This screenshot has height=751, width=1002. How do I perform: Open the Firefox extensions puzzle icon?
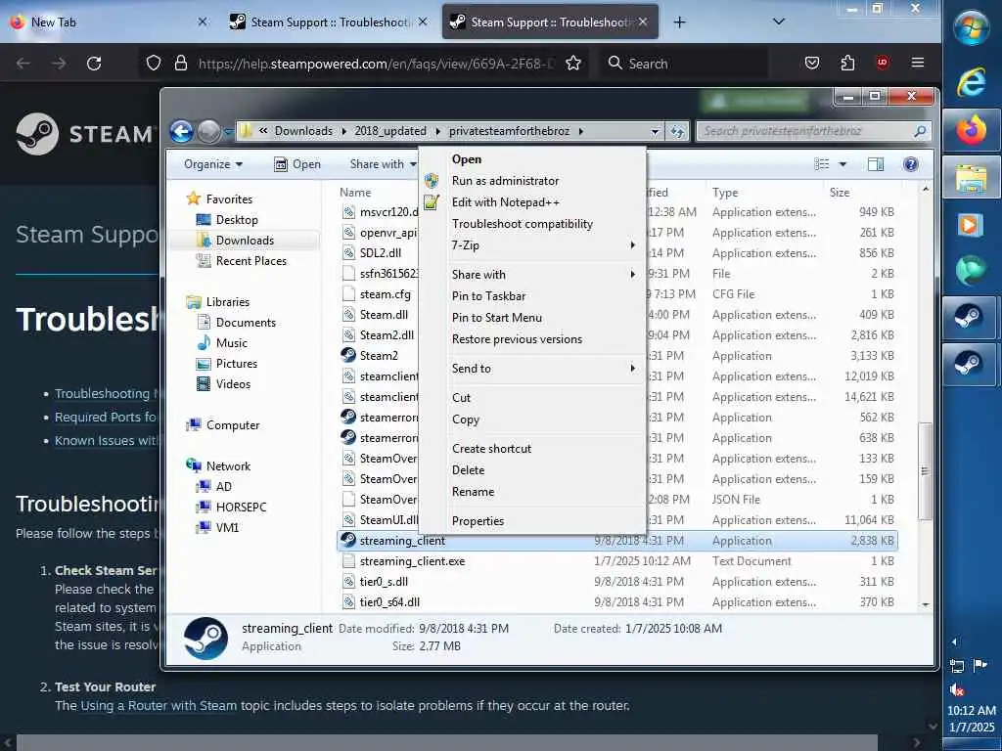pos(847,63)
